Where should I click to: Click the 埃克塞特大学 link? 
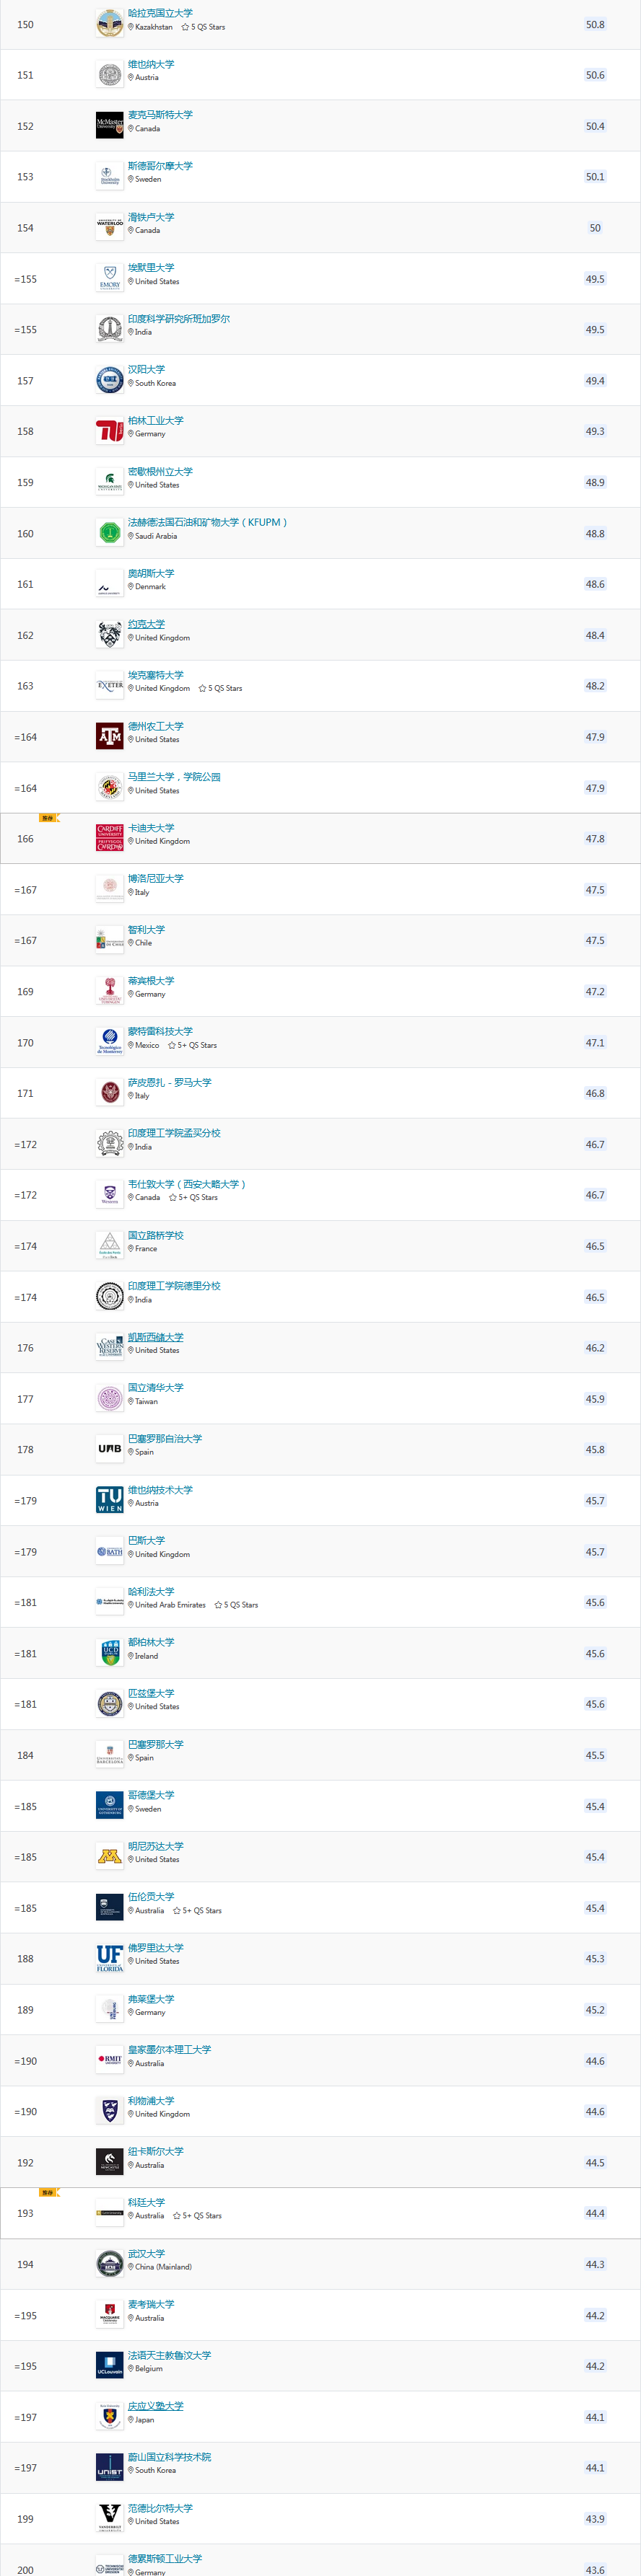155,675
